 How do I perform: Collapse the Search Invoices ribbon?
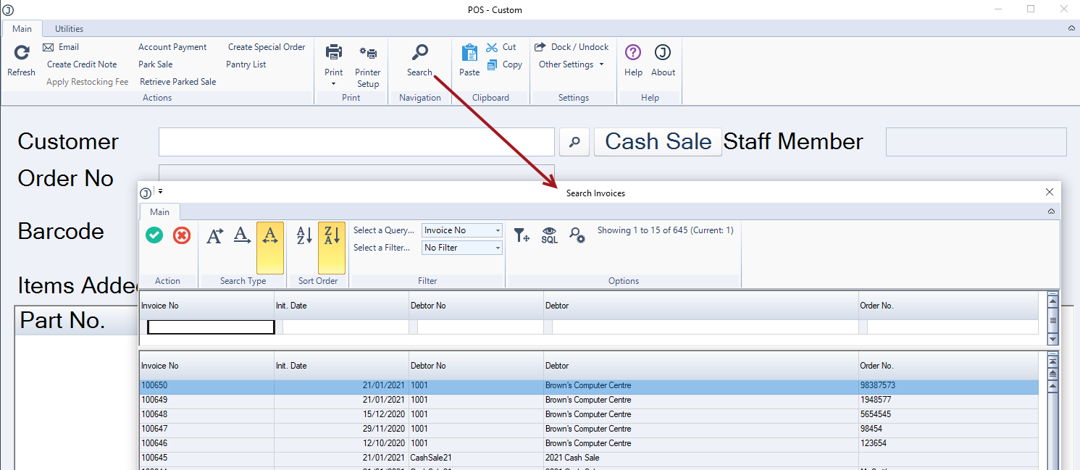tap(1051, 211)
